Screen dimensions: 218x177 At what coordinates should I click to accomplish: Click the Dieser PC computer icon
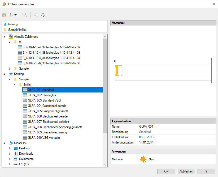click(11, 143)
